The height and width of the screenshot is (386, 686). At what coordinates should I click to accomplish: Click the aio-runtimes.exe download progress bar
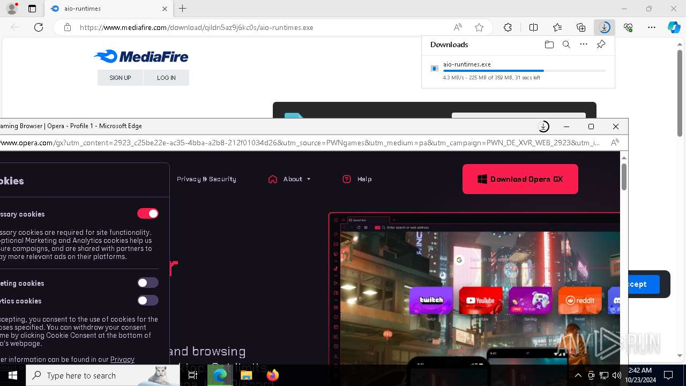coord(524,71)
